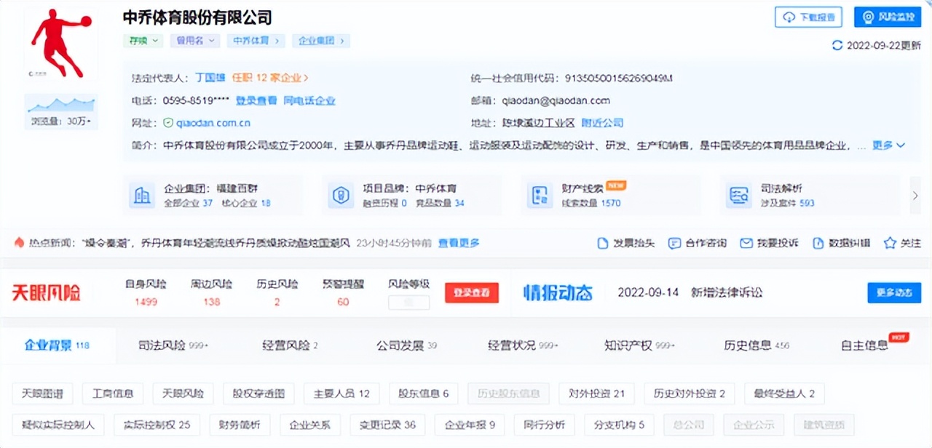Click the 司法解析 judicial analysis icon
The width and height of the screenshot is (932, 448).
(x=738, y=195)
